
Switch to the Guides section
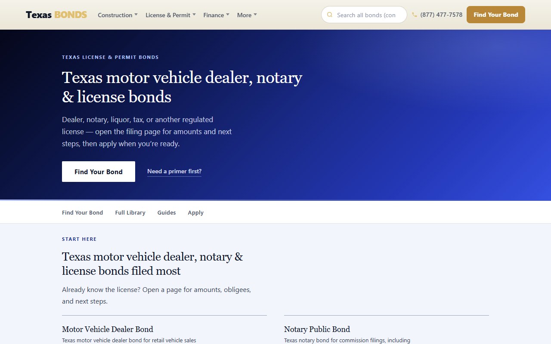167,212
